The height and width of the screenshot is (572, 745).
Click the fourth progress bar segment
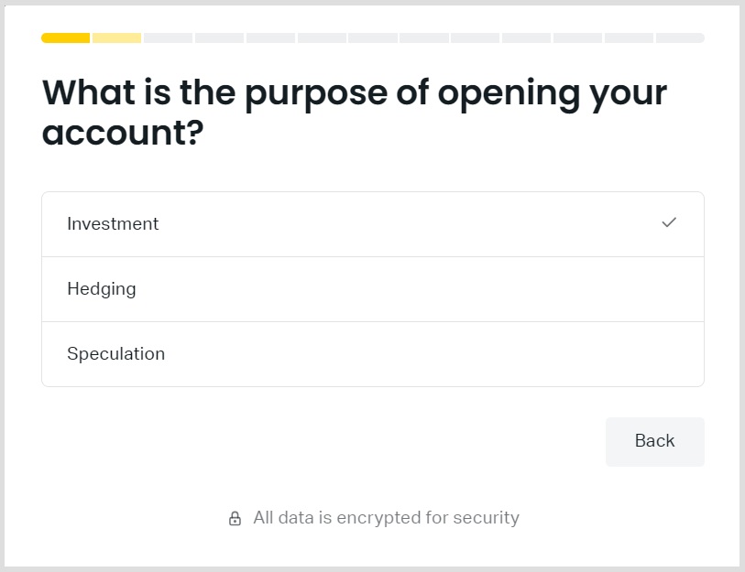pyautogui.click(x=219, y=38)
